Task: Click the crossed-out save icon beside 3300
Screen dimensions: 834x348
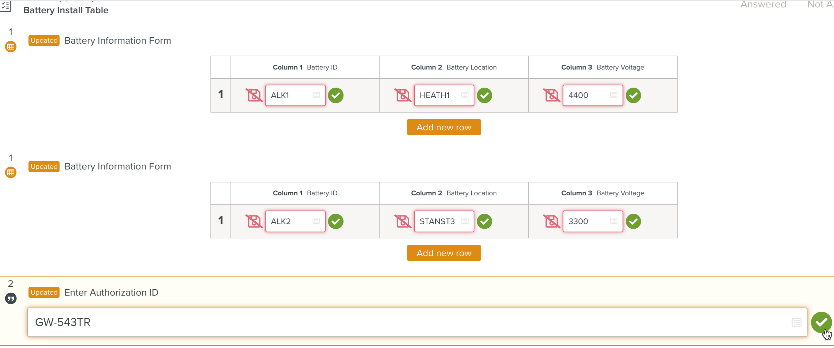Action: (551, 221)
